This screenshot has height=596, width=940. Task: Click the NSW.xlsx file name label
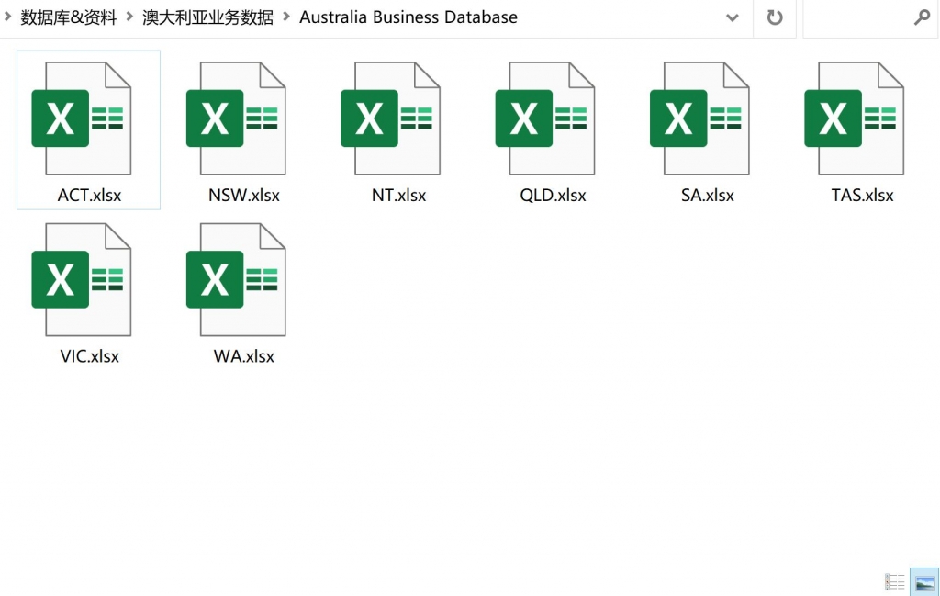click(x=244, y=196)
